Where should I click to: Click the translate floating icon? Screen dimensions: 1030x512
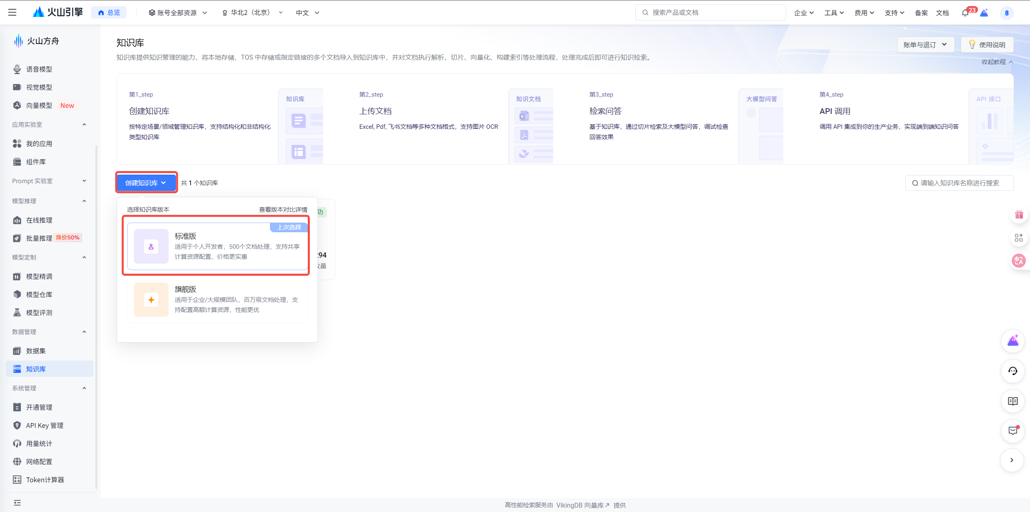1019,261
